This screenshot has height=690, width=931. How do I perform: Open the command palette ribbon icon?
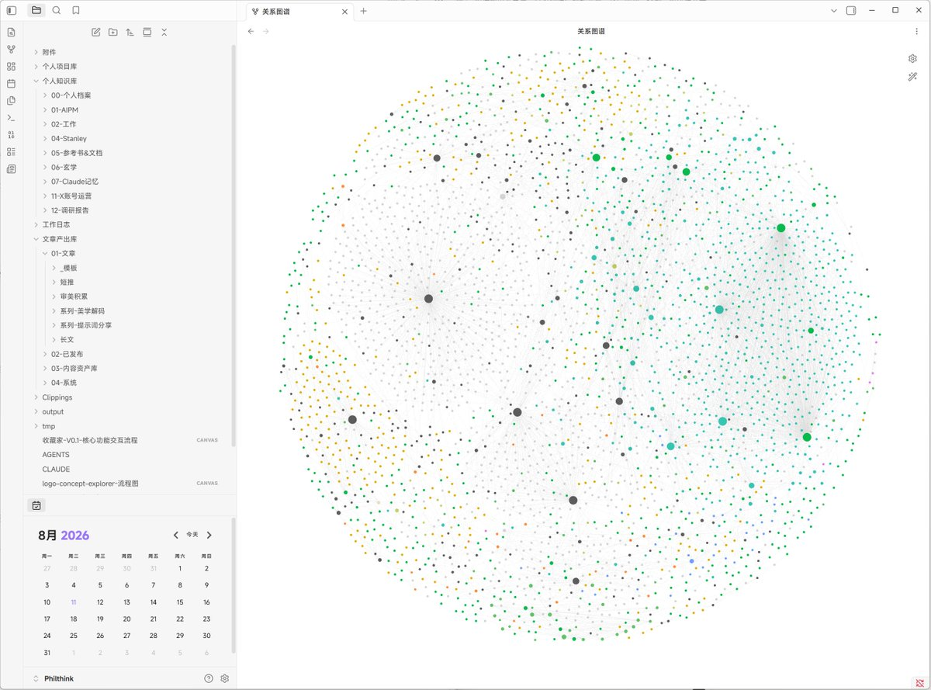[11, 118]
